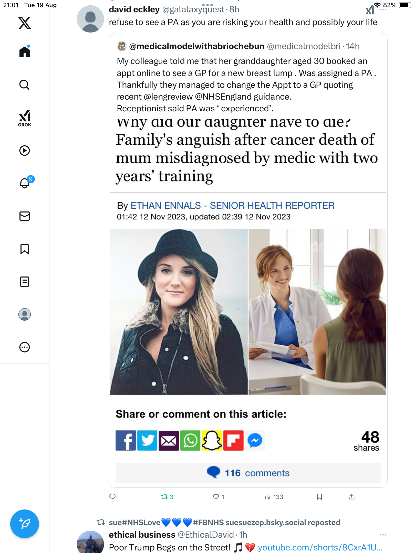The height and width of the screenshot is (553, 415).
Task: Open more options on ethical business post
Action: pyautogui.click(x=383, y=535)
